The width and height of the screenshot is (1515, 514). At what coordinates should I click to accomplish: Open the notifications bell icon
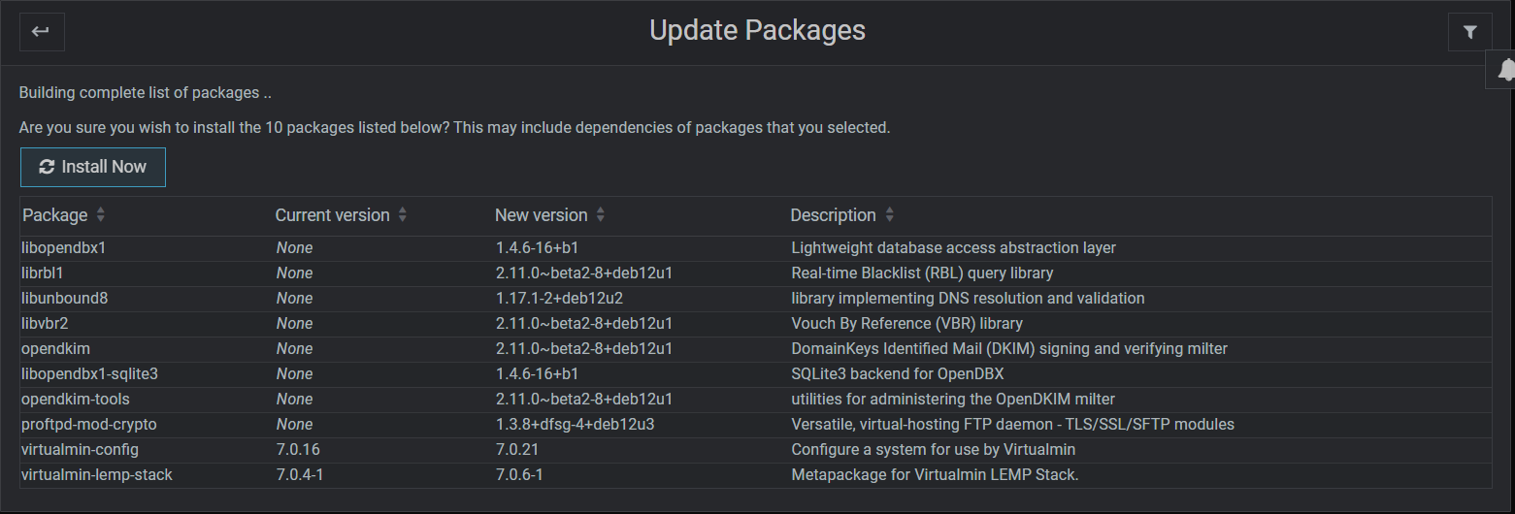click(x=1505, y=70)
